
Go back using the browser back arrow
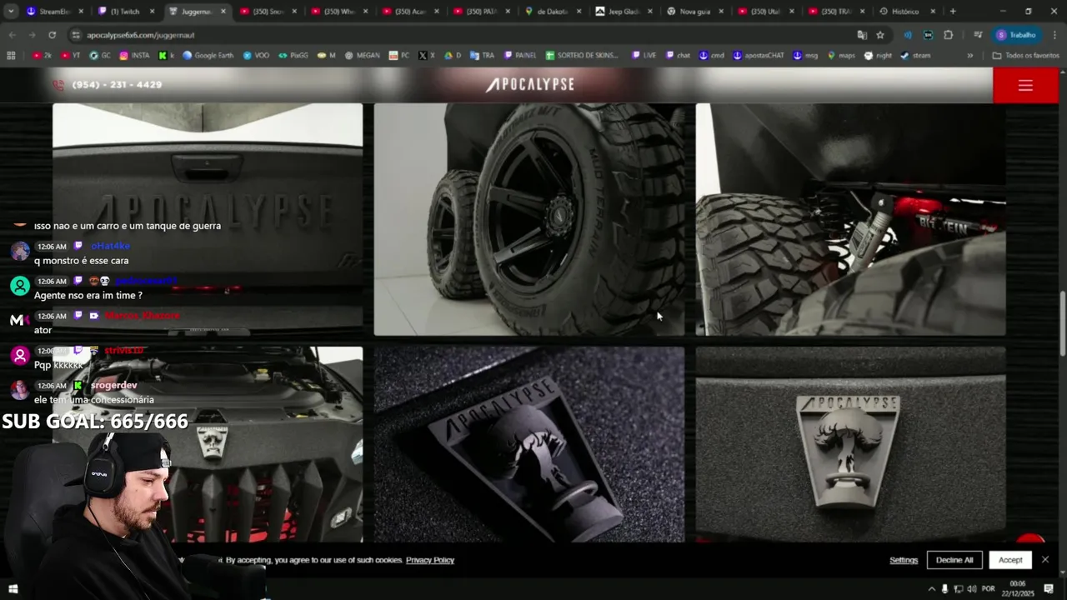point(12,35)
